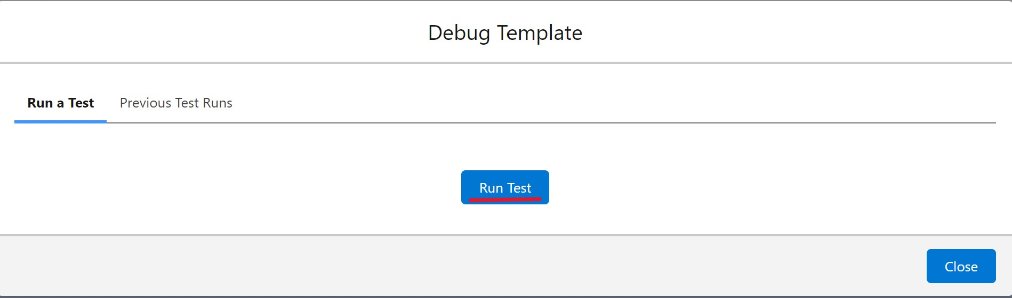1012x298 pixels.
Task: Click the blue indicator under Run a Test
Action: (60, 121)
